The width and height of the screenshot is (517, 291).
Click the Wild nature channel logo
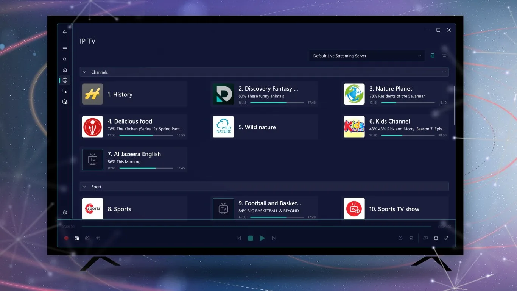coord(223,127)
